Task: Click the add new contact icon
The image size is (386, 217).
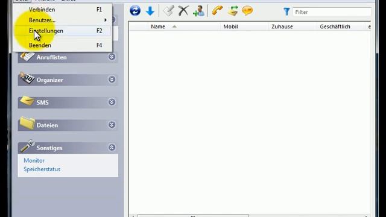Action: coord(198,11)
